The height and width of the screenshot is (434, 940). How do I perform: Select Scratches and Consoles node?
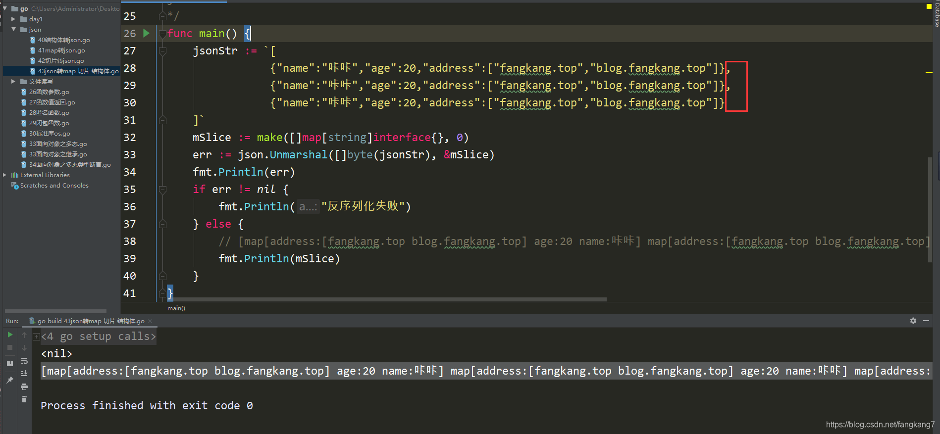point(54,185)
